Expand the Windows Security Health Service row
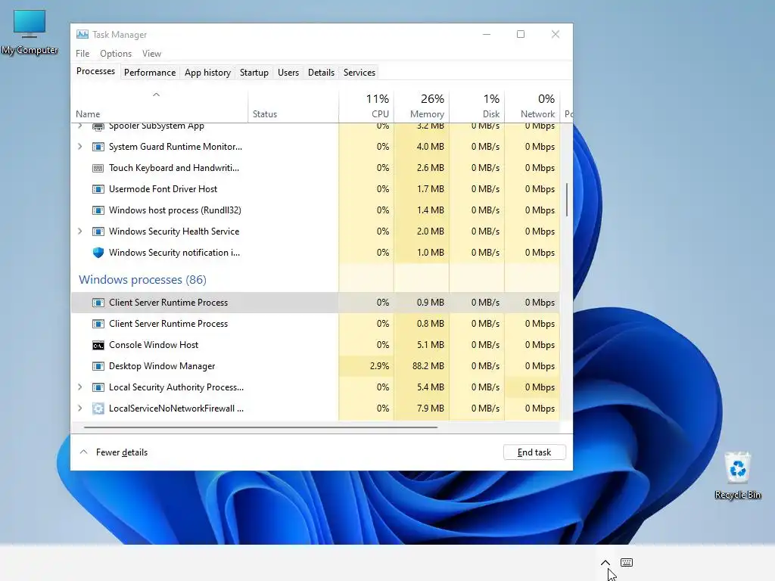 pyautogui.click(x=80, y=231)
